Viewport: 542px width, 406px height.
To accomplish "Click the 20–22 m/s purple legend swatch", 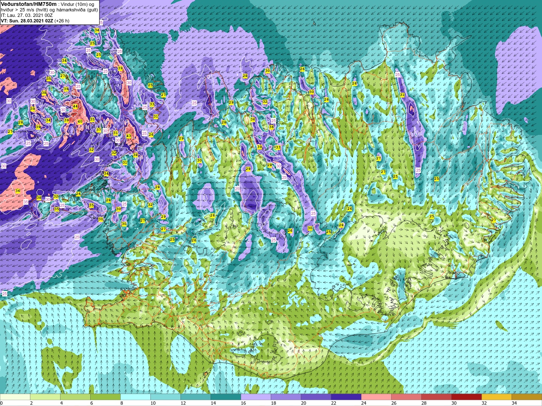I will tap(316, 397).
